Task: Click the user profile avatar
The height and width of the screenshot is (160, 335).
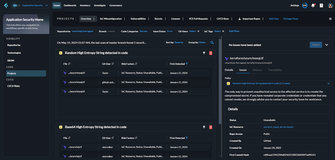Action: (x=330, y=5)
